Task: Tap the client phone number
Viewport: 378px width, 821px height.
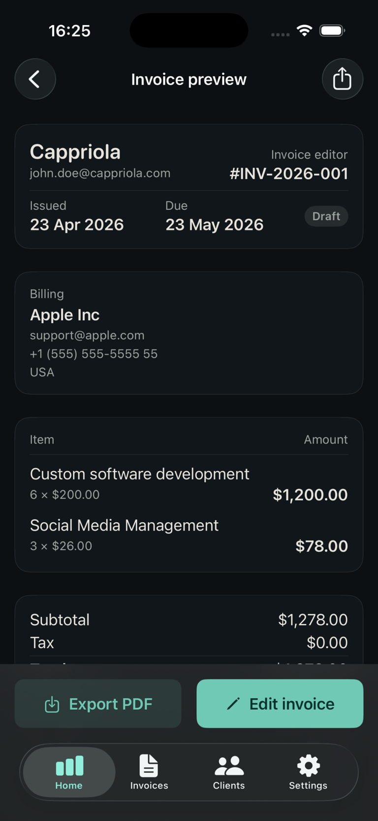Action: 94,354
